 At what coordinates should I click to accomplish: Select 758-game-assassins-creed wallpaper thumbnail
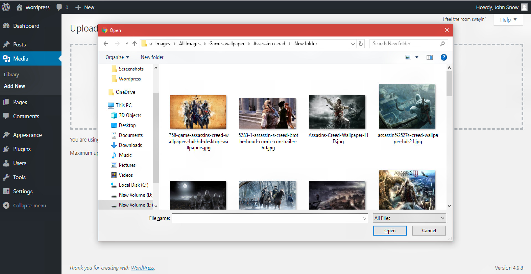point(198,112)
